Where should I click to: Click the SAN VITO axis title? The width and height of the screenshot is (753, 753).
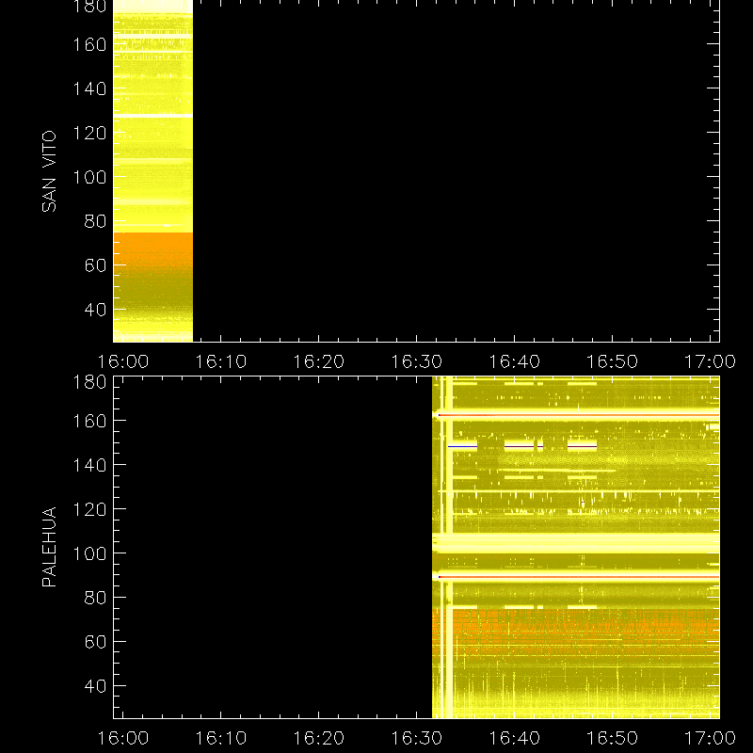click(x=49, y=171)
